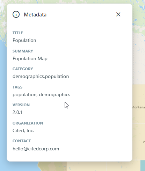
Task: Select the "population, demographics" tags value
Action: (41, 94)
